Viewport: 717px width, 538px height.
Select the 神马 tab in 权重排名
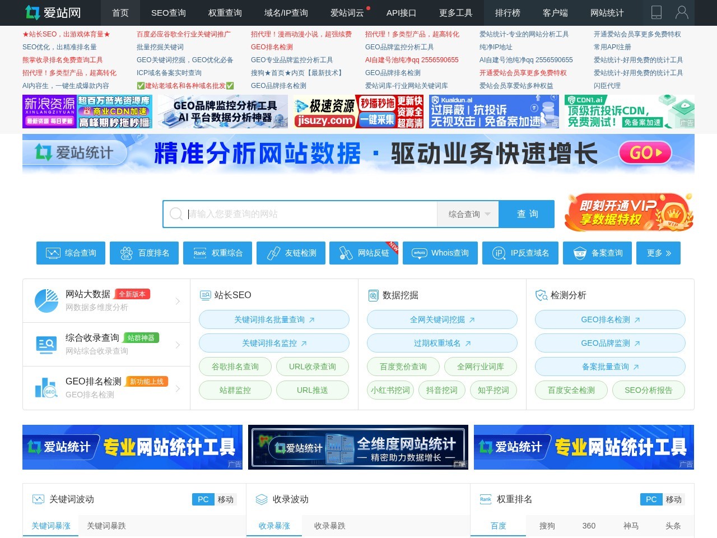click(631, 526)
